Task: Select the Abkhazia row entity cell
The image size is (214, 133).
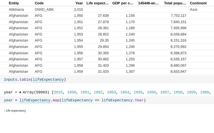Action: tap(16, 10)
